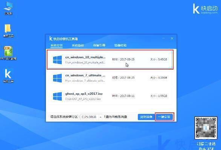The height and width of the screenshot is (150, 221).
Task: Click the 一键安装 button
Action: (164, 117)
